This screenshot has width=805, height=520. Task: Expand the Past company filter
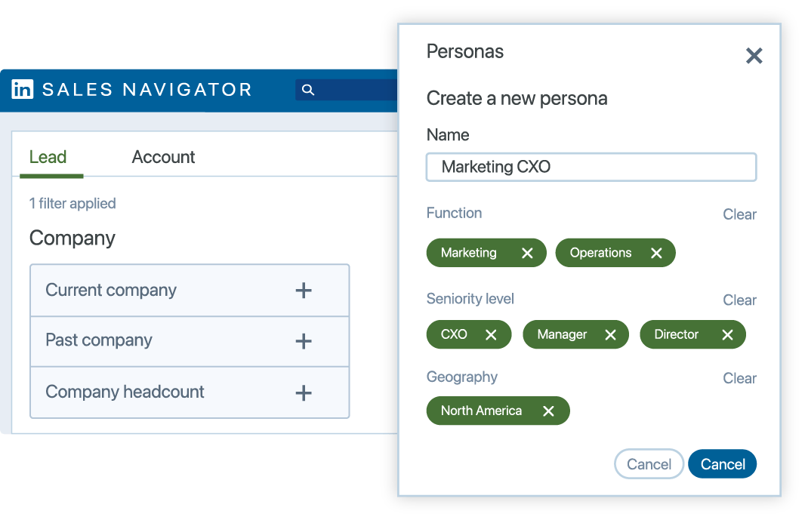[304, 341]
